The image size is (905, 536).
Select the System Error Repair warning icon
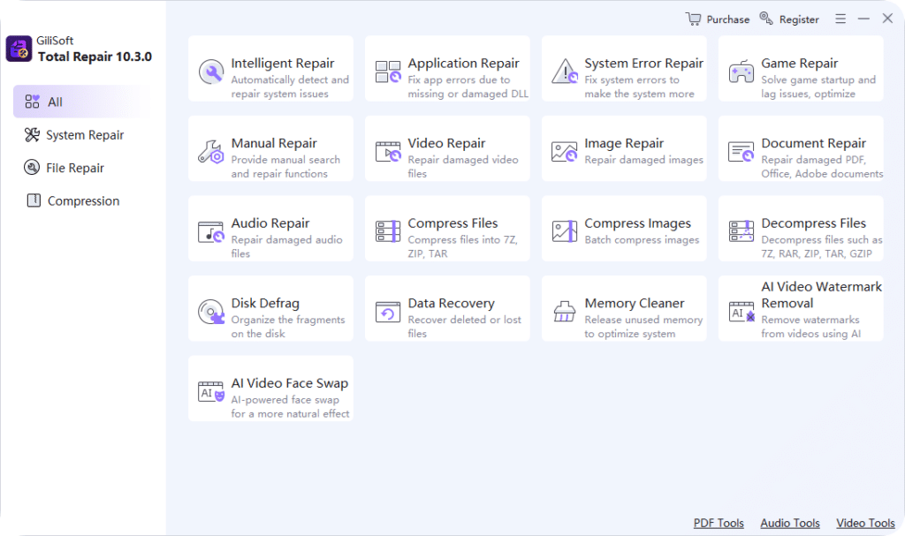pyautogui.click(x=565, y=72)
